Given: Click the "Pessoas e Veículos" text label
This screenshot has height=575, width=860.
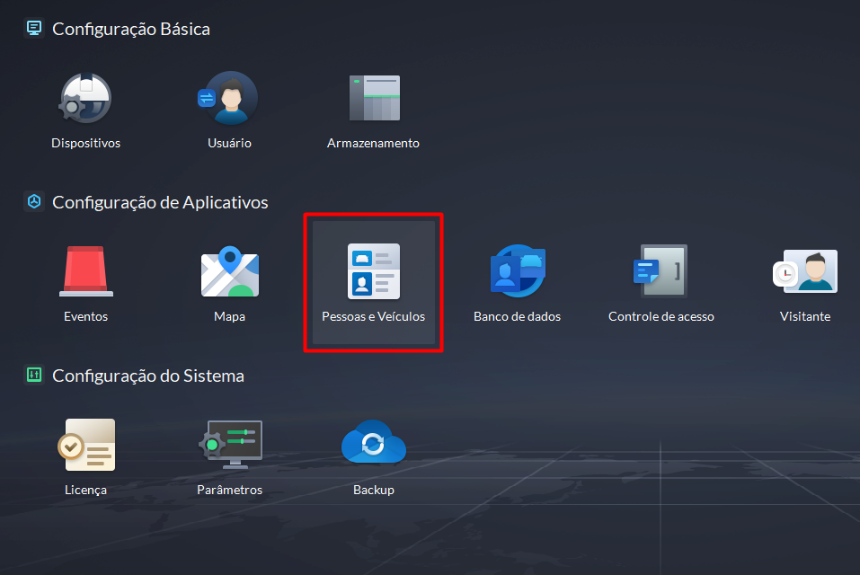Looking at the screenshot, I should click(x=373, y=316).
